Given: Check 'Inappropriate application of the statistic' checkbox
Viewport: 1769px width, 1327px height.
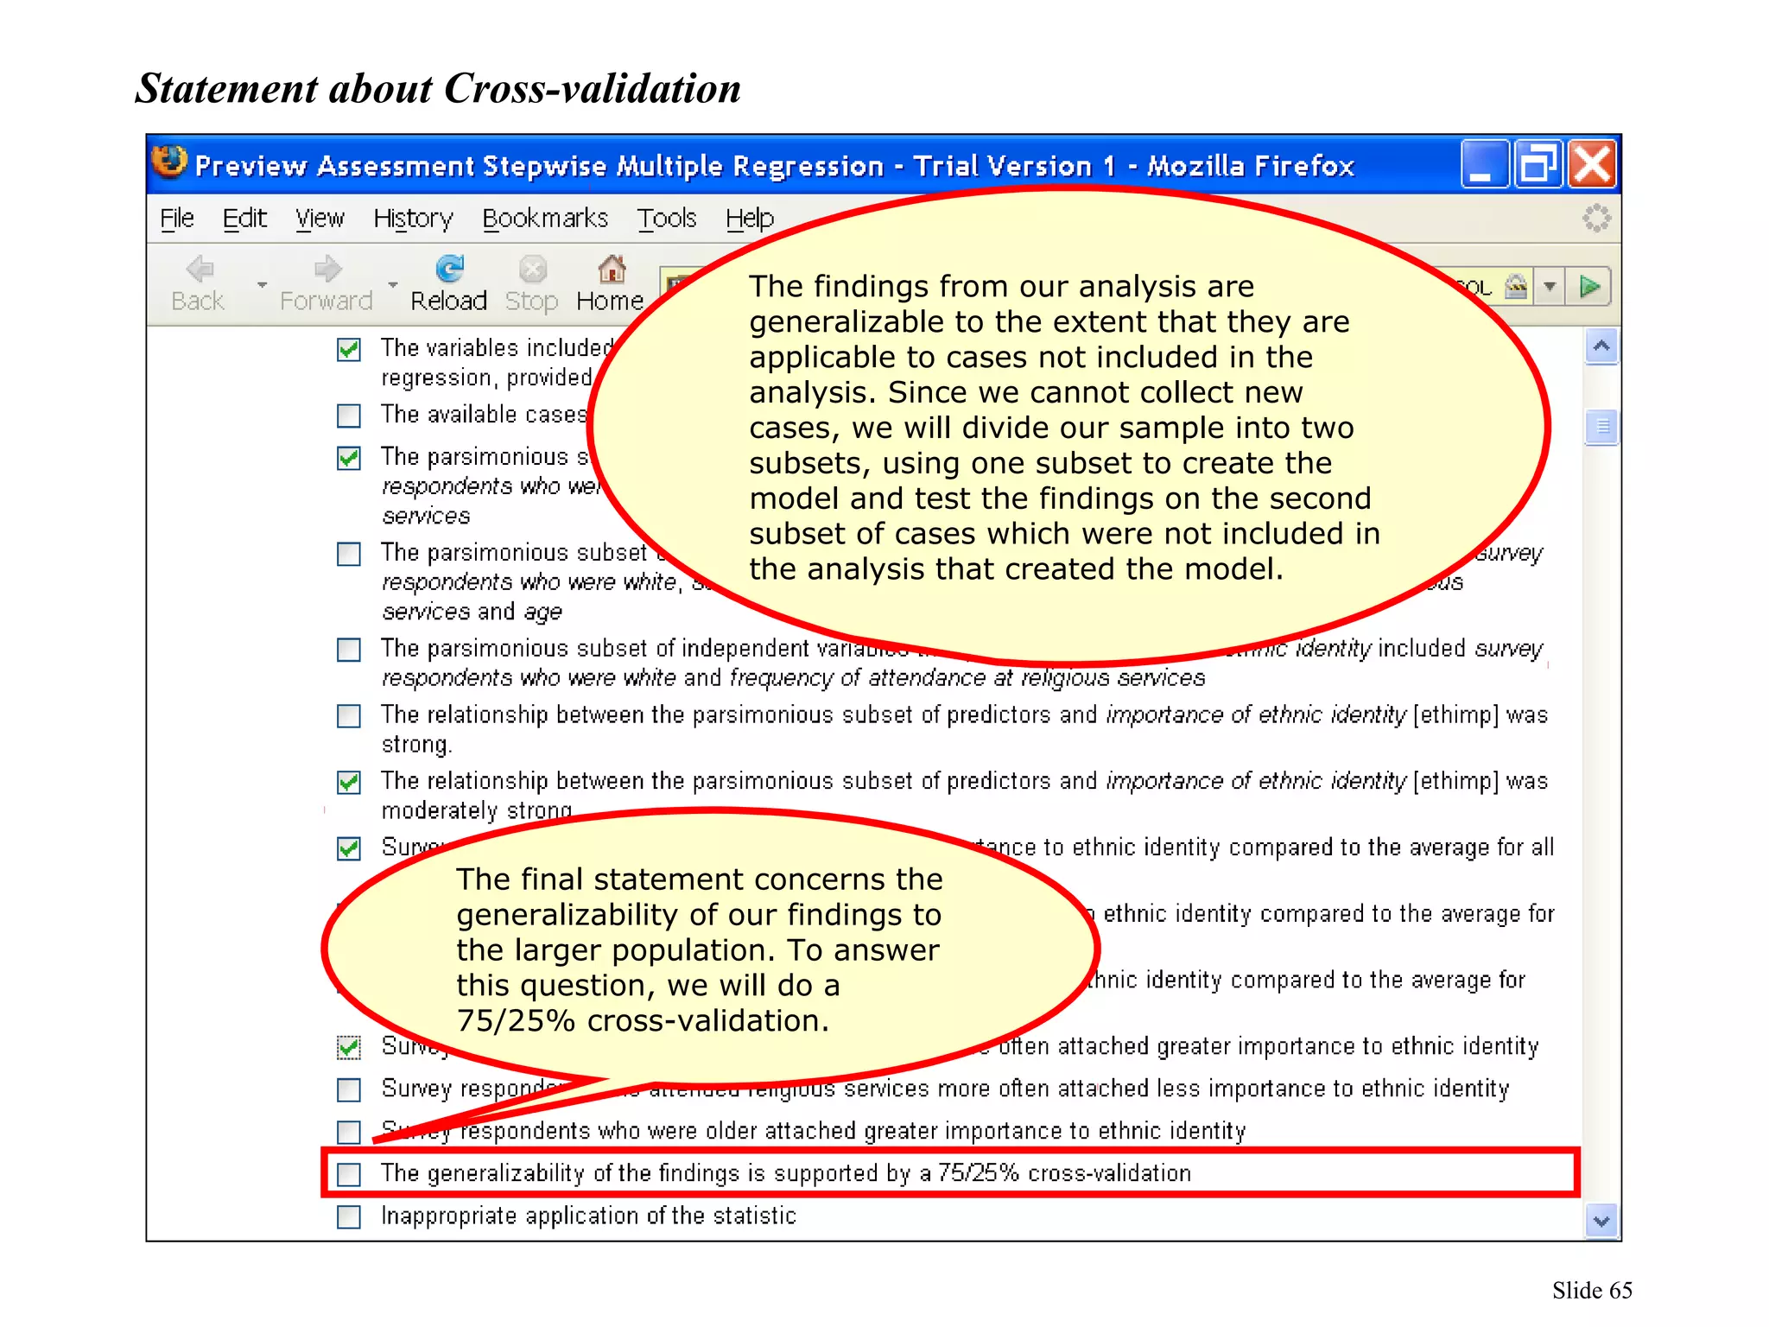Looking at the screenshot, I should [x=349, y=1216].
